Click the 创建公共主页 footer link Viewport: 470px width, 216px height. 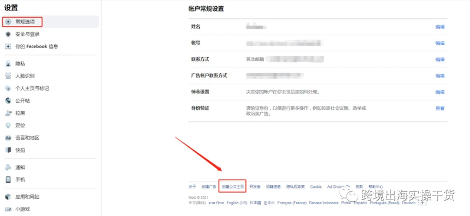tap(233, 187)
